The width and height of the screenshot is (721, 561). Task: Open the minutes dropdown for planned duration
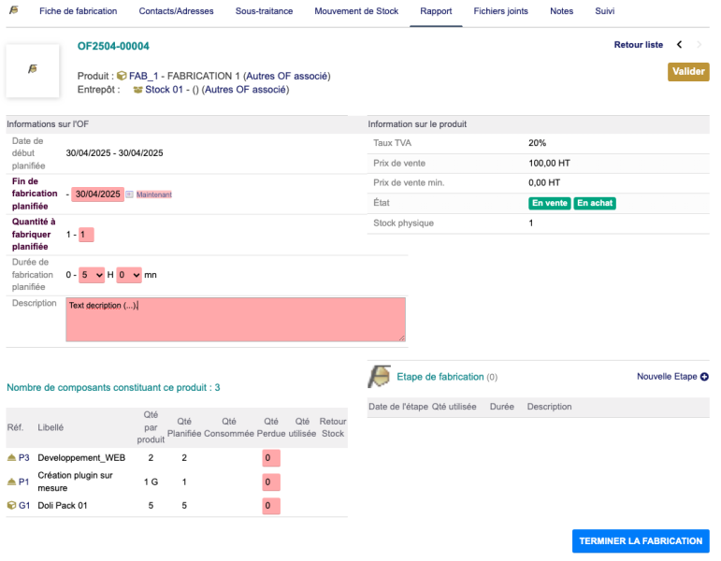pos(129,275)
